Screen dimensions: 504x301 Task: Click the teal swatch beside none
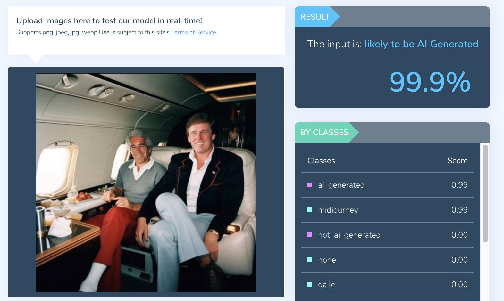310,260
